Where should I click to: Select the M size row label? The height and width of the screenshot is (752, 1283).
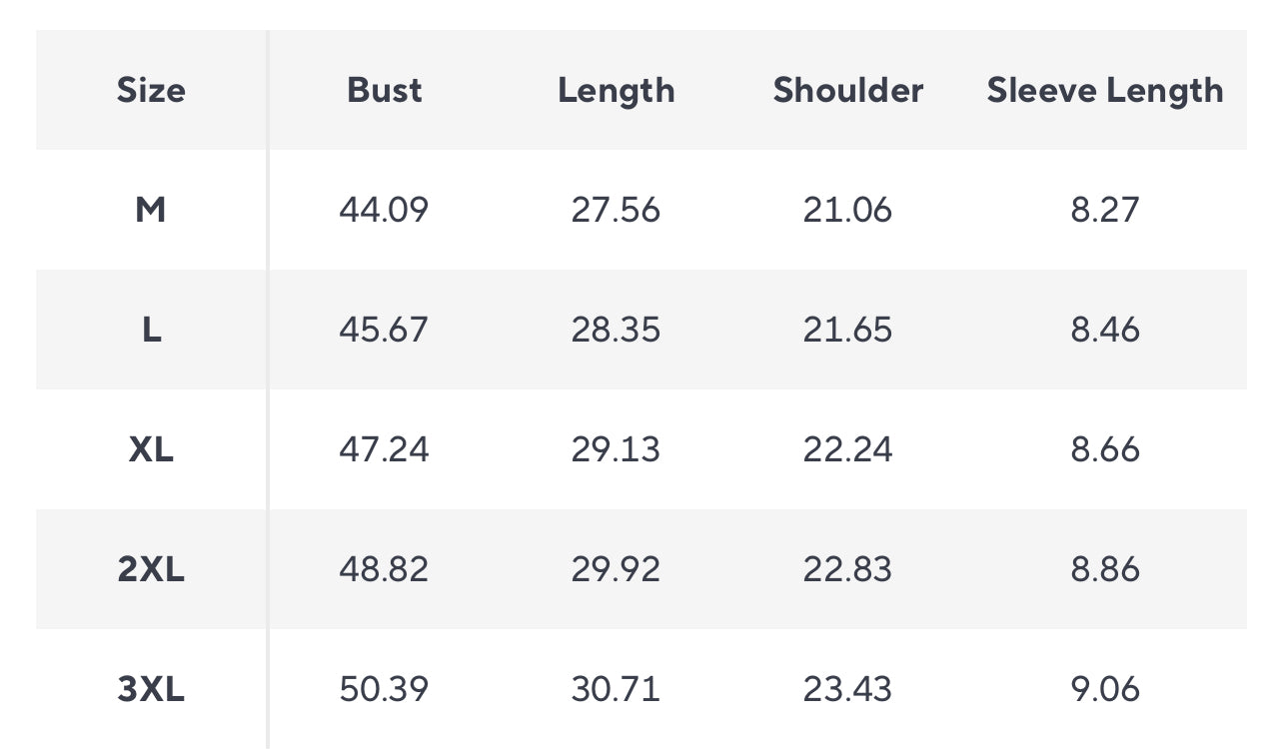coord(151,210)
